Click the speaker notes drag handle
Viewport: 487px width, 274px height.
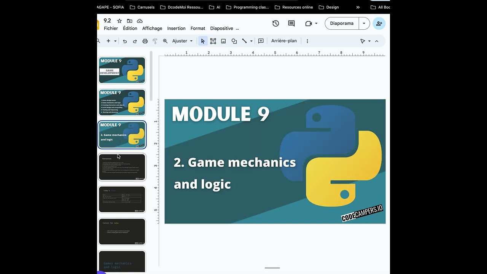[272, 268]
